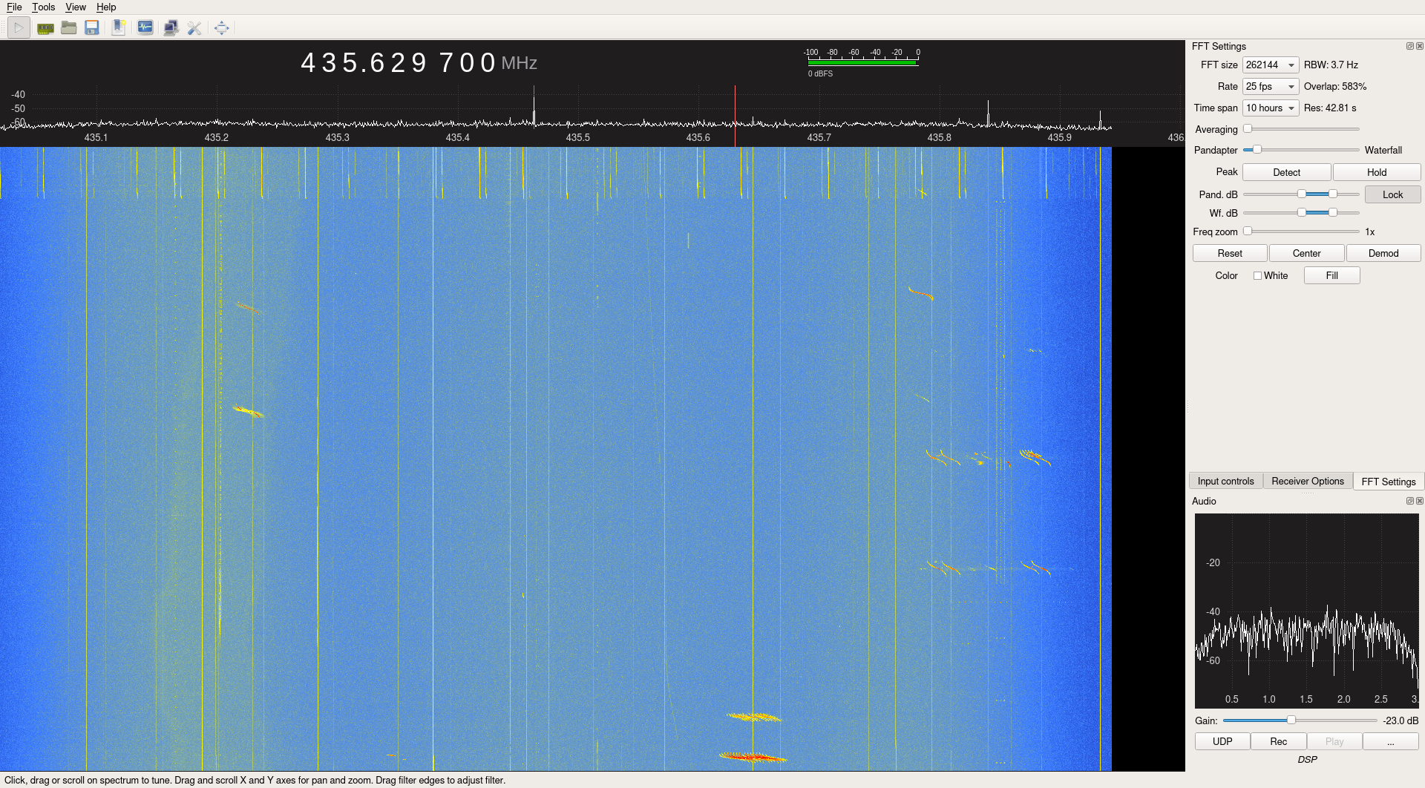Open audio options with the ... button
This screenshot has height=788, width=1425.
[x=1391, y=741]
